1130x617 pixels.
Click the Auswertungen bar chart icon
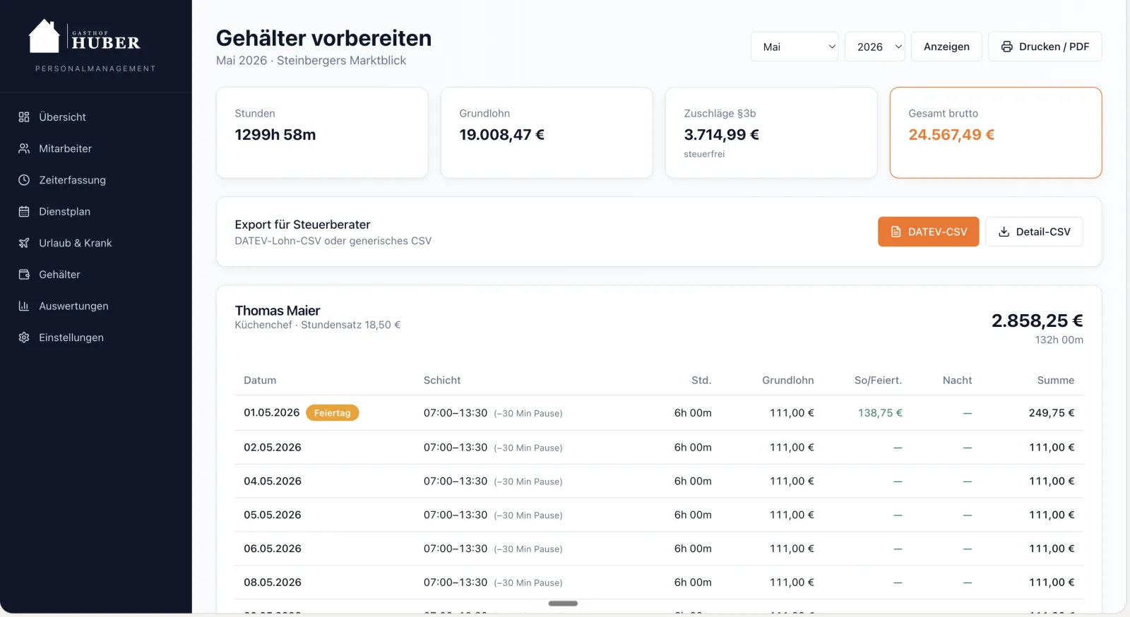coord(24,306)
